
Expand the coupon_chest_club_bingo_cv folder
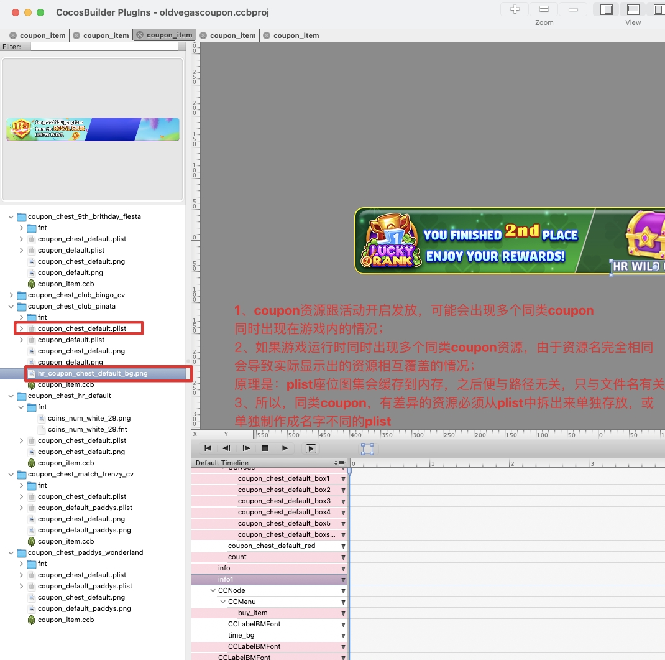pos(11,295)
